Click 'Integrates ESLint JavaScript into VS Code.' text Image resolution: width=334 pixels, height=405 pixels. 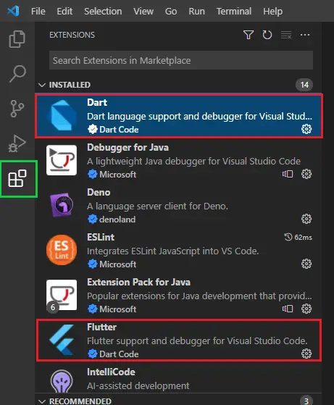point(173,251)
